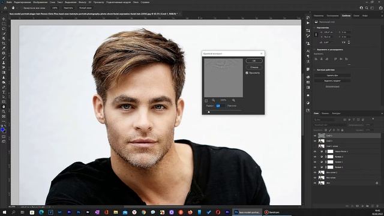Open Character panel 'A' icon in side strip

[x=308, y=51]
